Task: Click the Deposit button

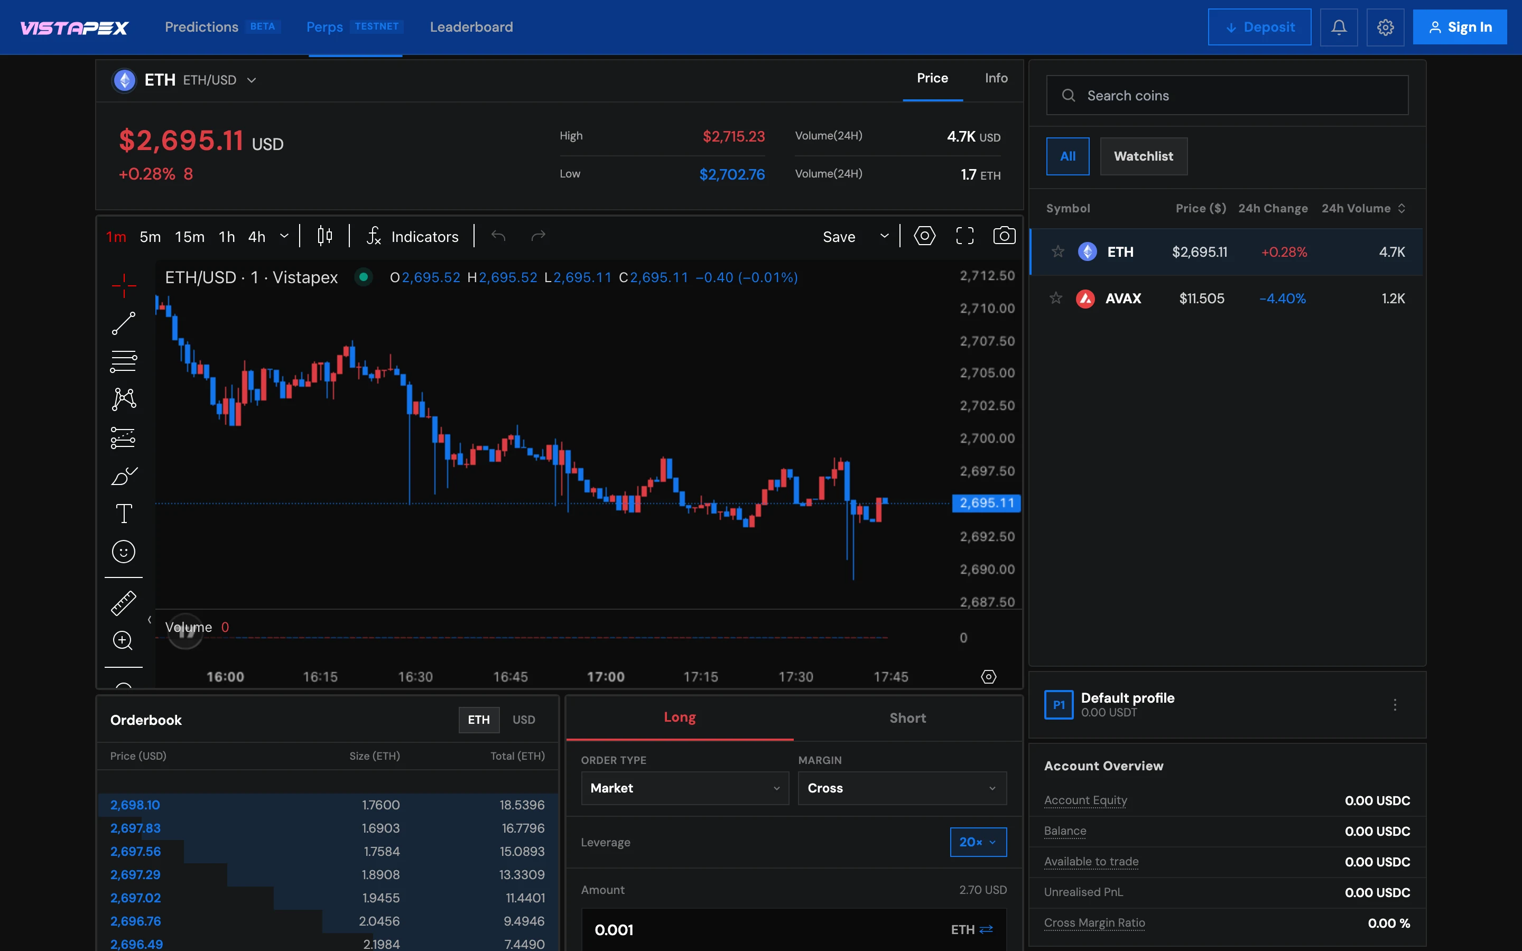Action: (1259, 27)
